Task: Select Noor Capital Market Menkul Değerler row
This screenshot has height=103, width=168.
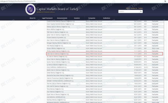Action: click(105, 24)
